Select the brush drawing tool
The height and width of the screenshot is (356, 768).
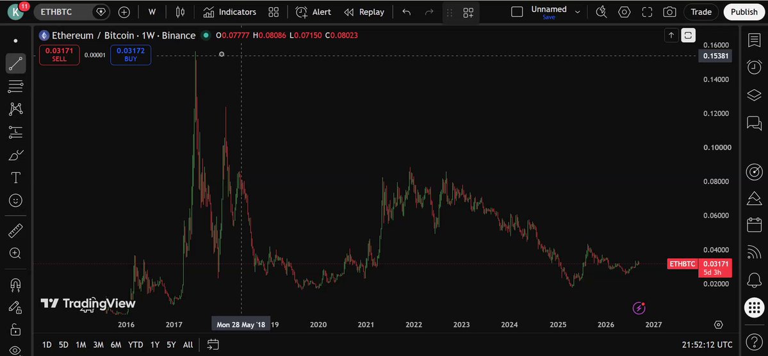click(15, 155)
